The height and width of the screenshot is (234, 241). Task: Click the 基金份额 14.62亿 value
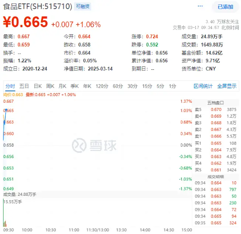coord(214,53)
